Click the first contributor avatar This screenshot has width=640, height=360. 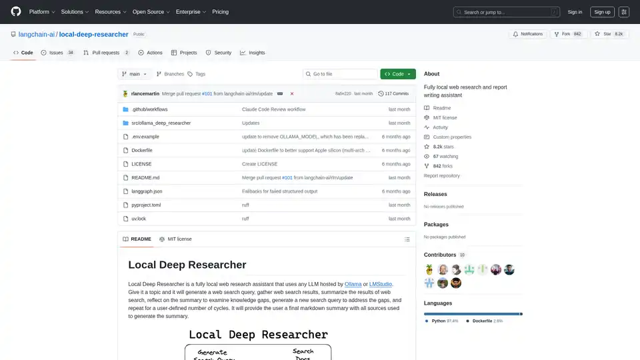tap(430, 269)
